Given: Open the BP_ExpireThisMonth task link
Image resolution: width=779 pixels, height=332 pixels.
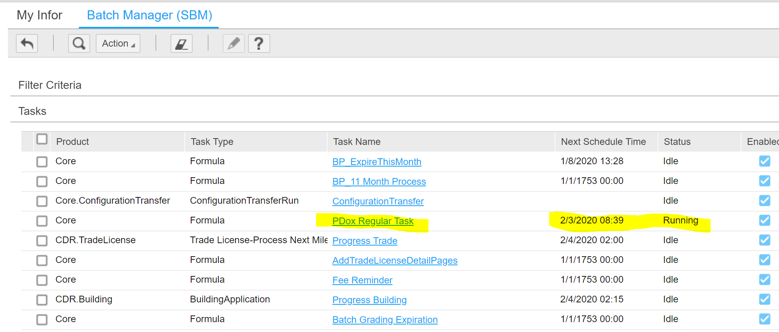Looking at the screenshot, I should (x=377, y=162).
